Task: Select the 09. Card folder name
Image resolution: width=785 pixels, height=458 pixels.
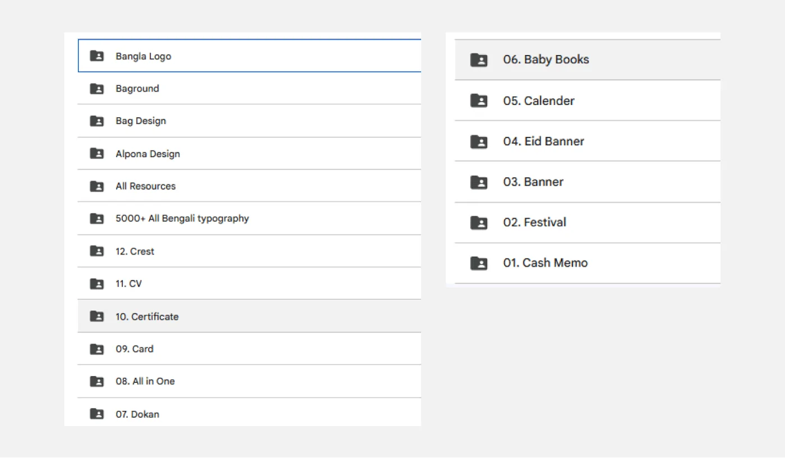Action: coord(134,349)
